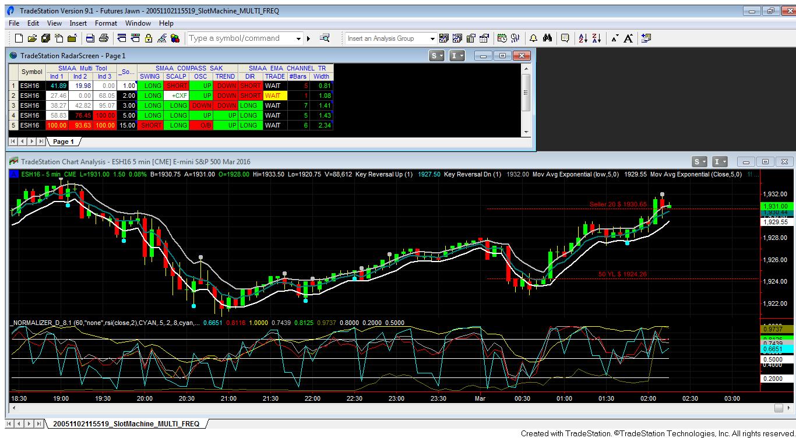Screen dimensions: 796x438
Task: Select row 1 header in RadarScreen
Action: point(13,86)
